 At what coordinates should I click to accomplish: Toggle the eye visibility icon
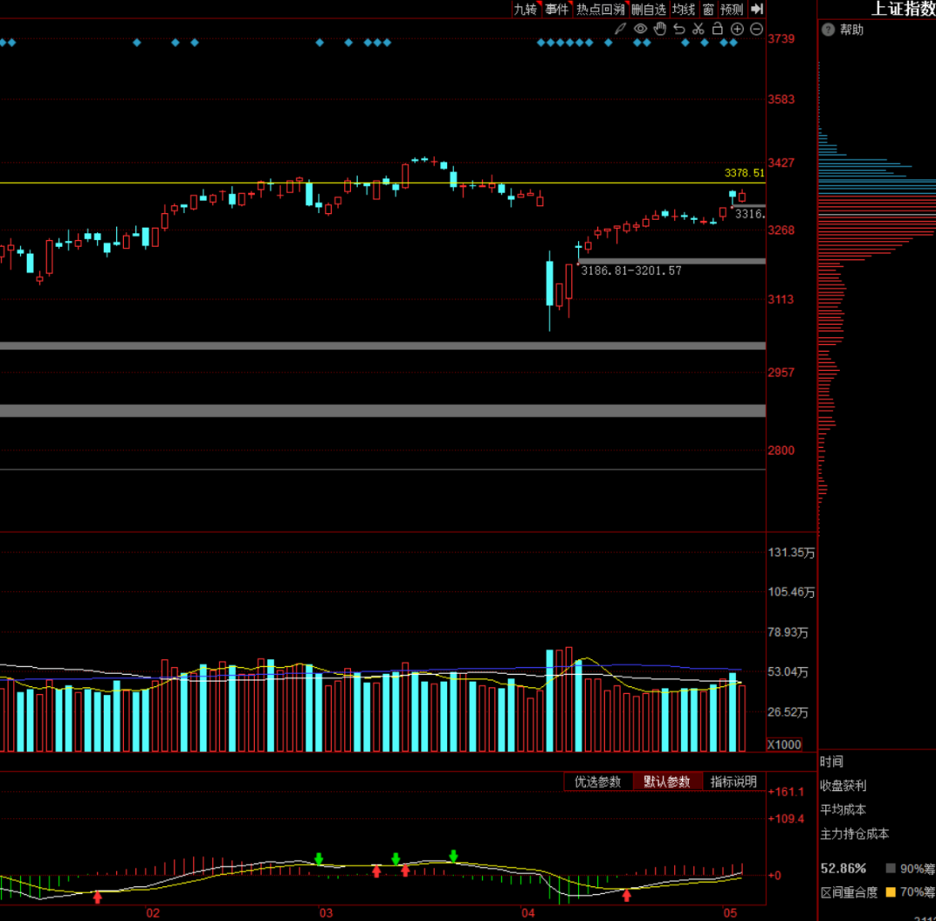point(640,29)
